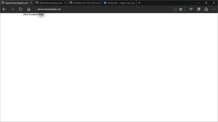The width and height of the screenshot is (218, 122).
Task: Open the browser home page
Action: point(29,9)
